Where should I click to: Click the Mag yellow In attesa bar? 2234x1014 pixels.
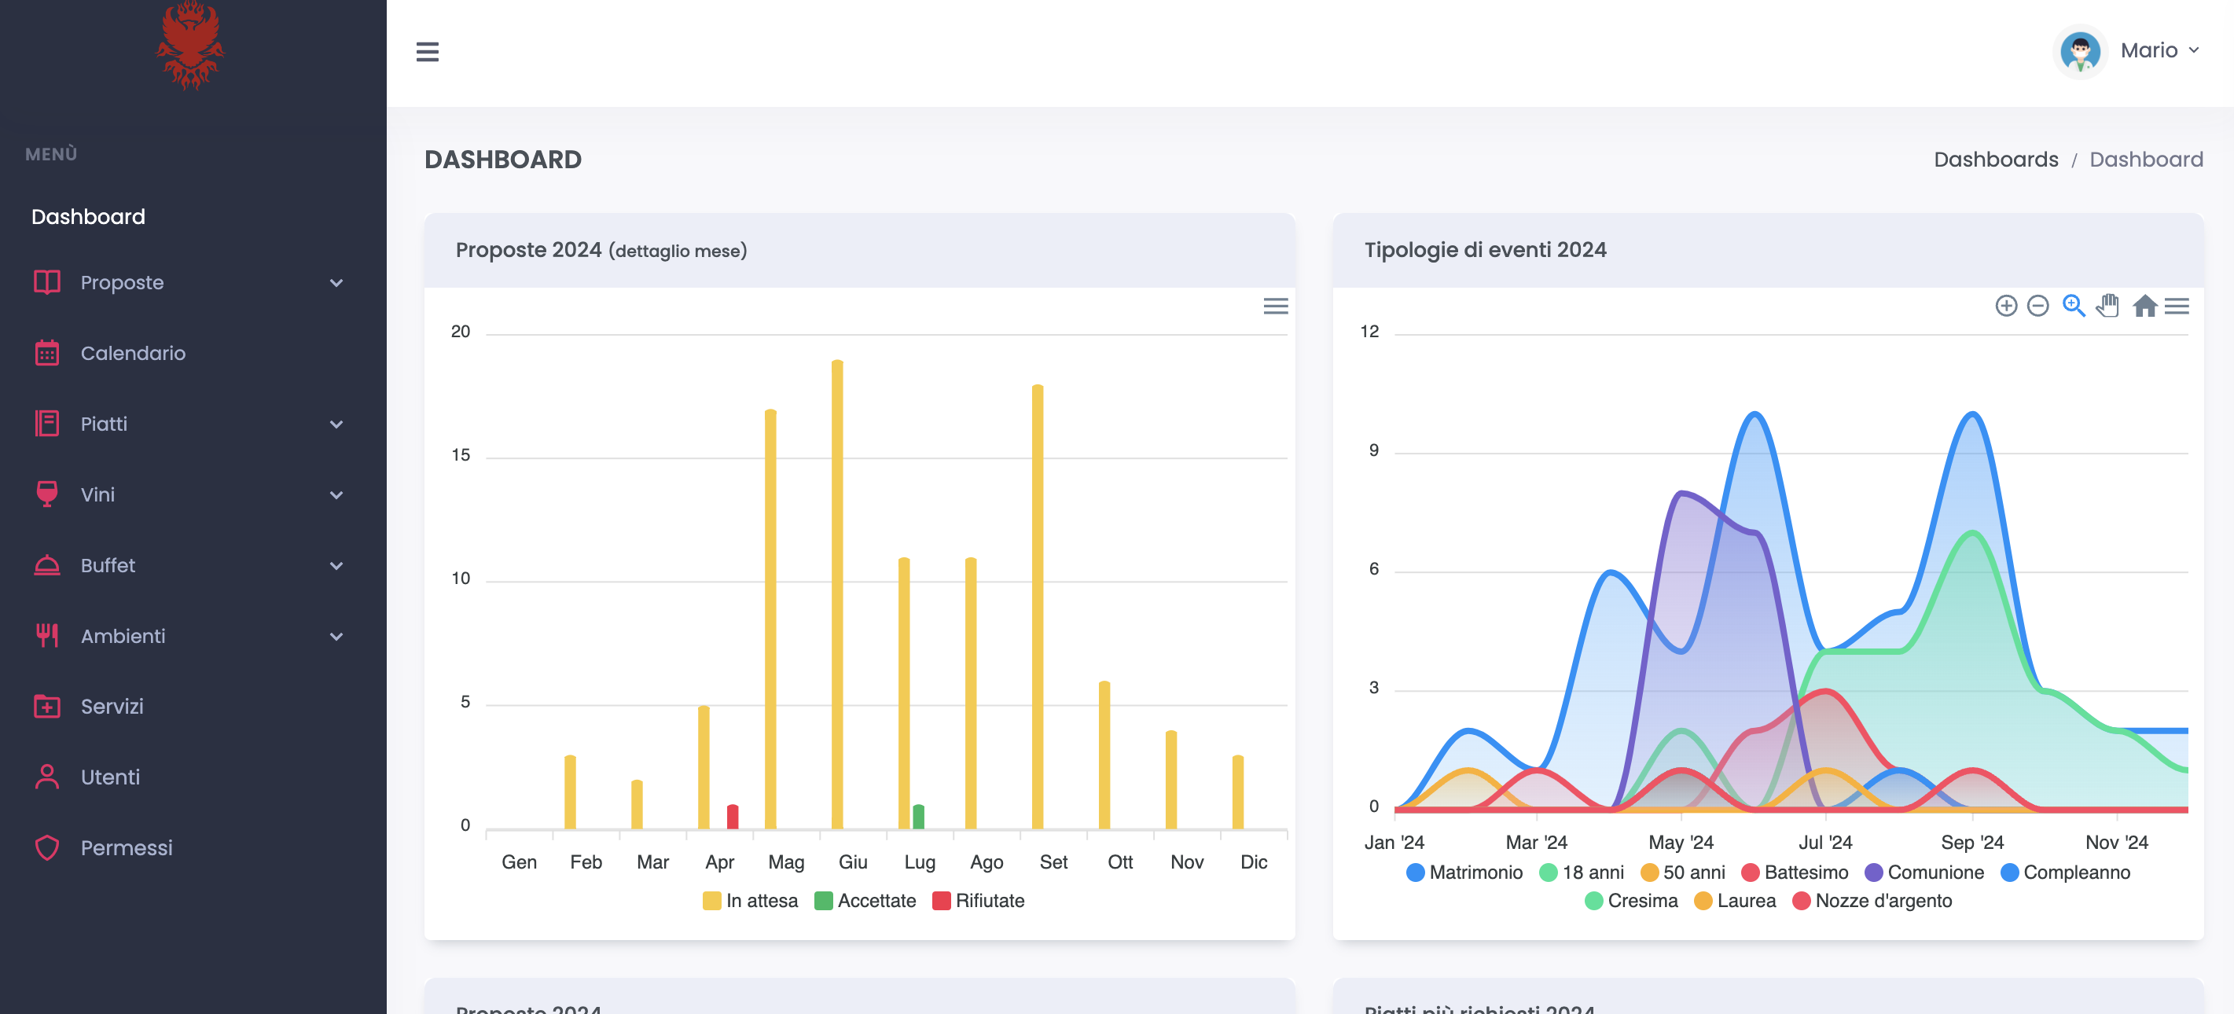pos(770,619)
